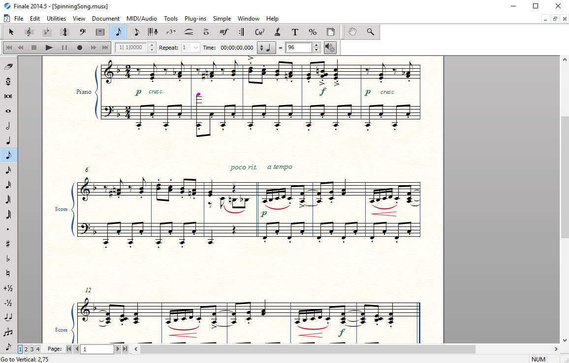The width and height of the screenshot is (569, 363).
Task: Activate the Simple Entry eighth-note tool
Action: click(118, 32)
